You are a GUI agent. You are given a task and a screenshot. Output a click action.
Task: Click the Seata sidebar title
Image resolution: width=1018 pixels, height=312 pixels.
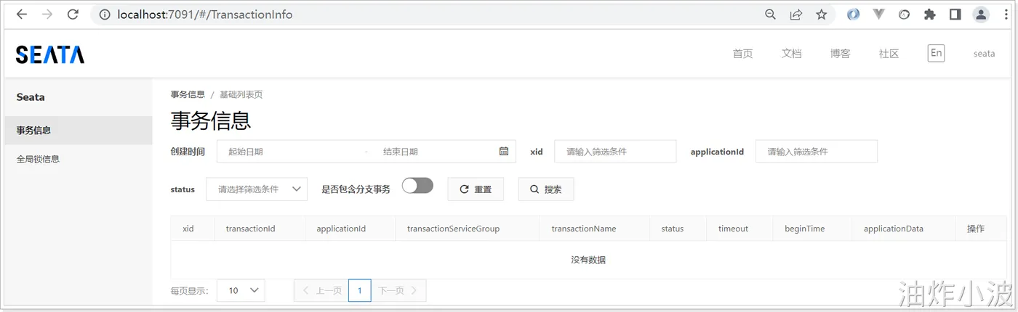point(31,97)
